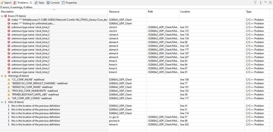Select previous definition info in process.h

(36, 121)
